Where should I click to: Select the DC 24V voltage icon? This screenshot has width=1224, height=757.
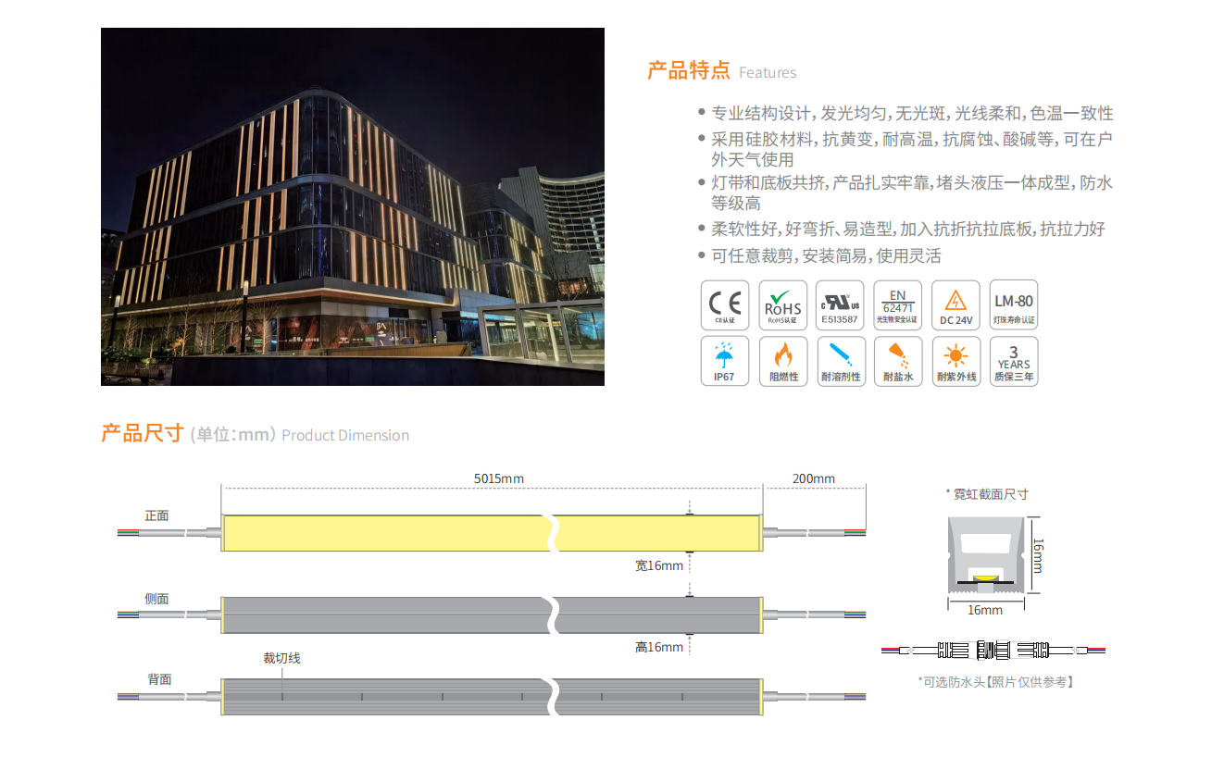[x=955, y=305]
